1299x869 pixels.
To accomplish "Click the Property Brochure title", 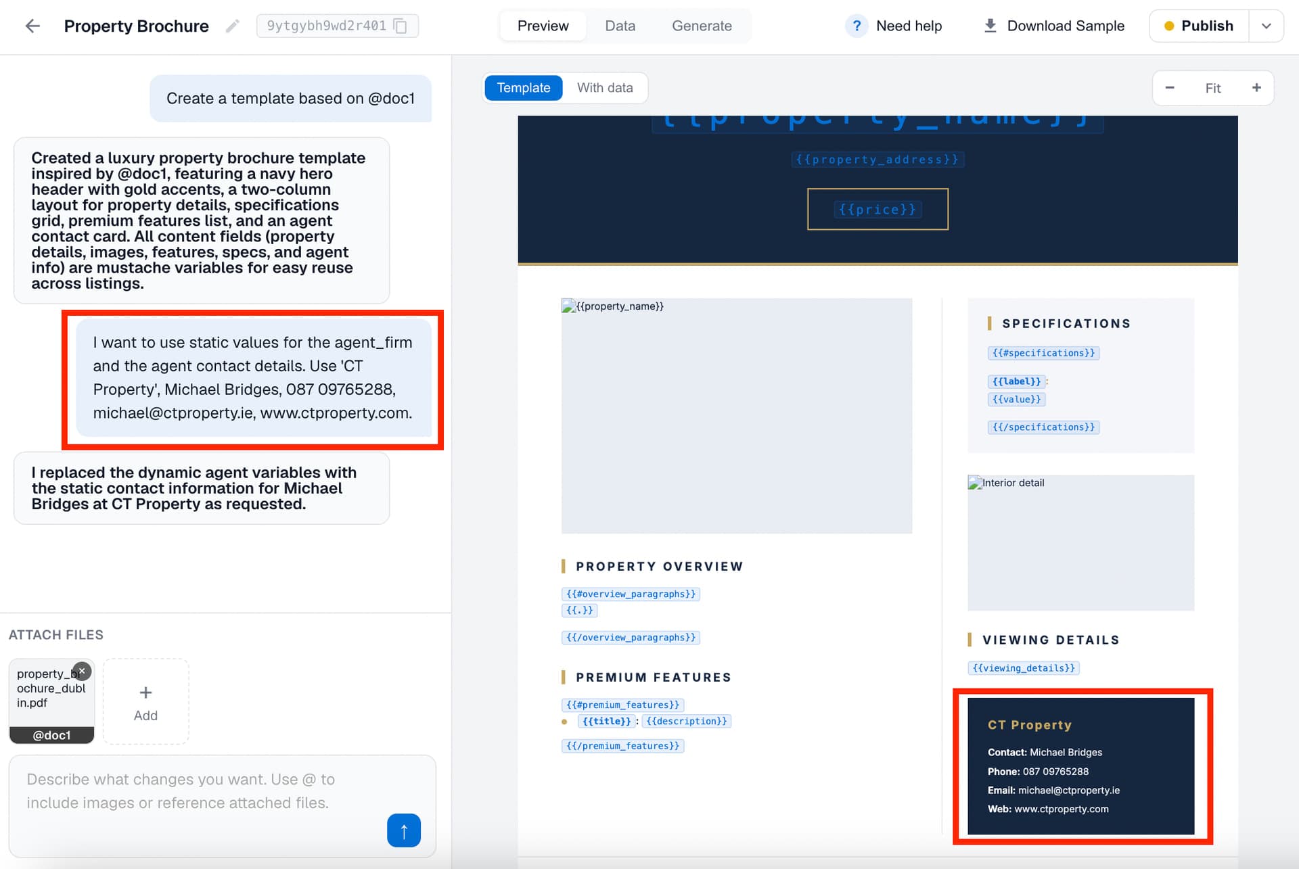I will pos(136,26).
